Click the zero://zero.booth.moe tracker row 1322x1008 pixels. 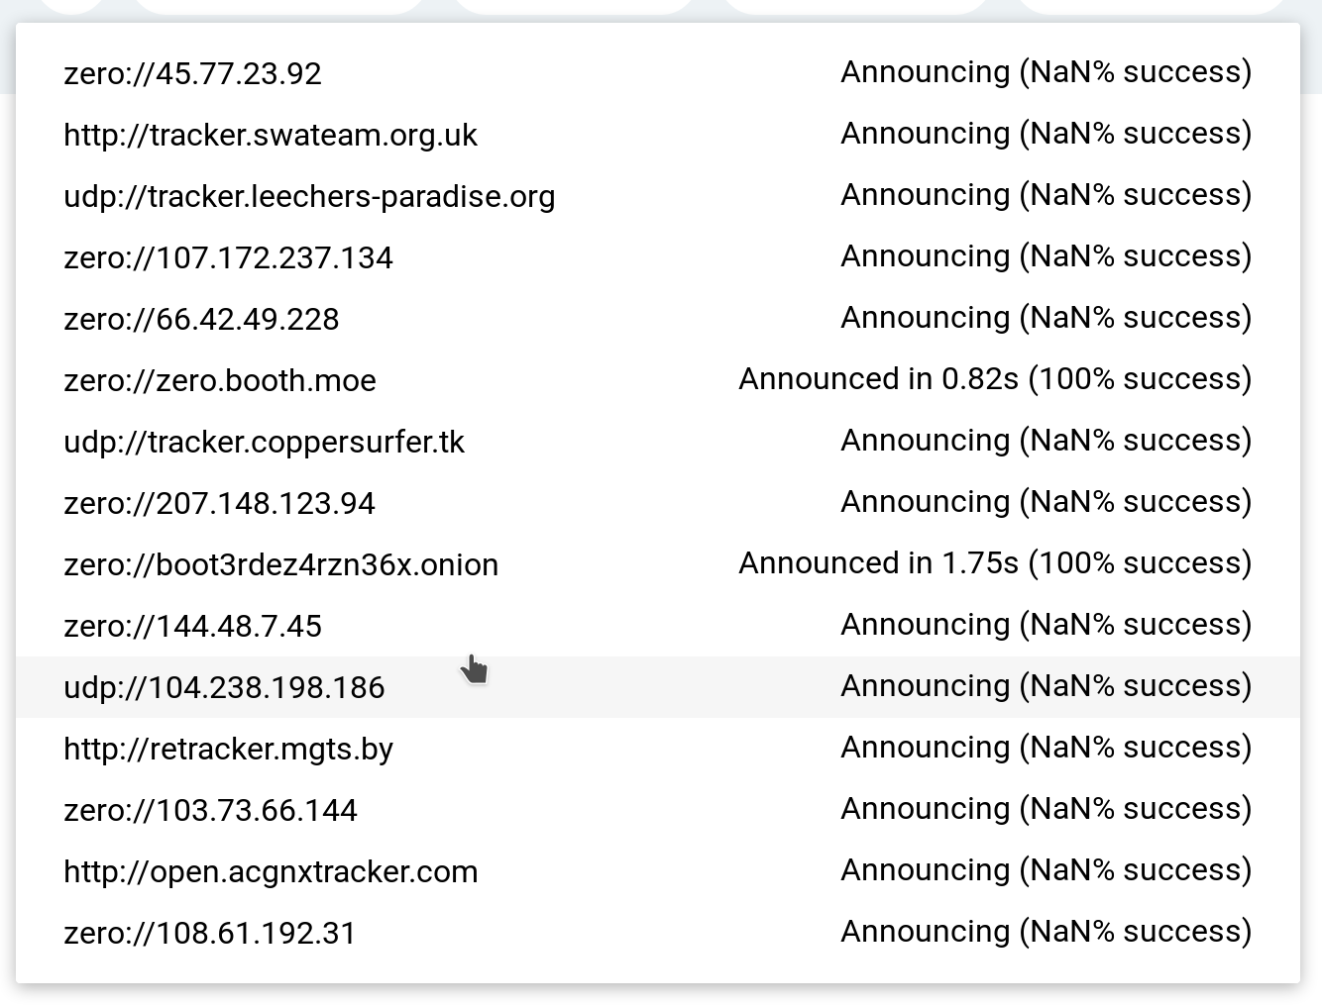219,381
